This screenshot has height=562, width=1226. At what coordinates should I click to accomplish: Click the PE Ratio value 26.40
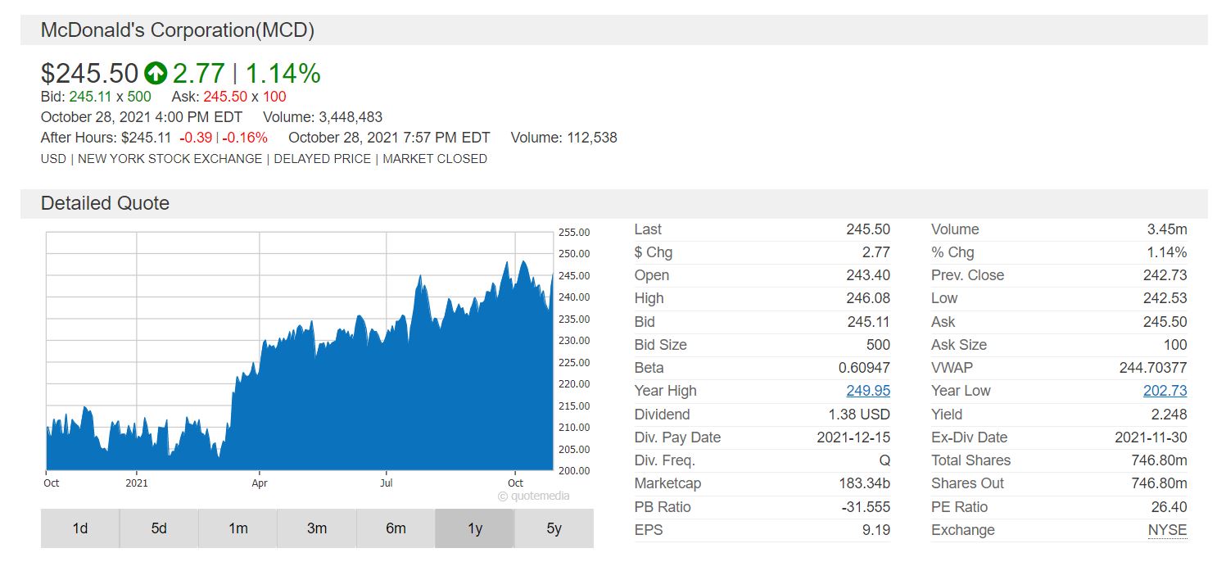click(x=1169, y=507)
